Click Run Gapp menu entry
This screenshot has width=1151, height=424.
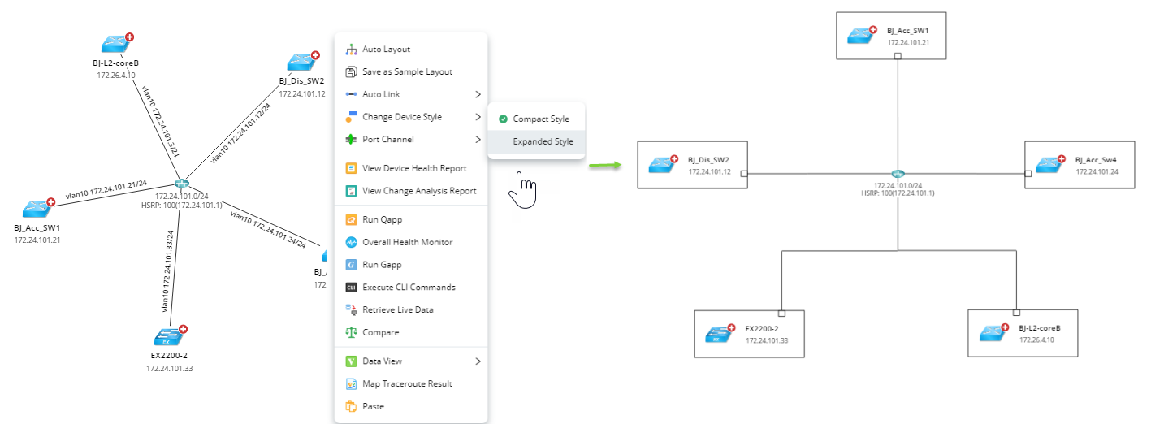(x=382, y=265)
